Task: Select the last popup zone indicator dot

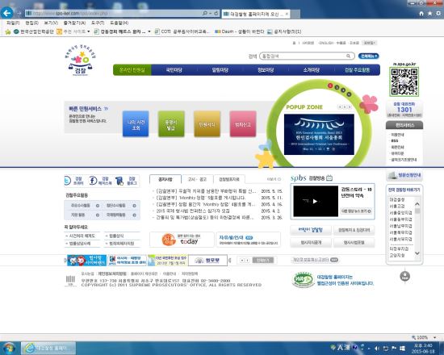Action: [x=349, y=94]
